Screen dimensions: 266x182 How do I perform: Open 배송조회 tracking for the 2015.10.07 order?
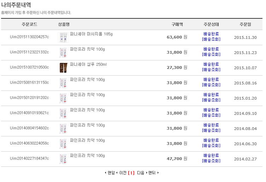211,70
